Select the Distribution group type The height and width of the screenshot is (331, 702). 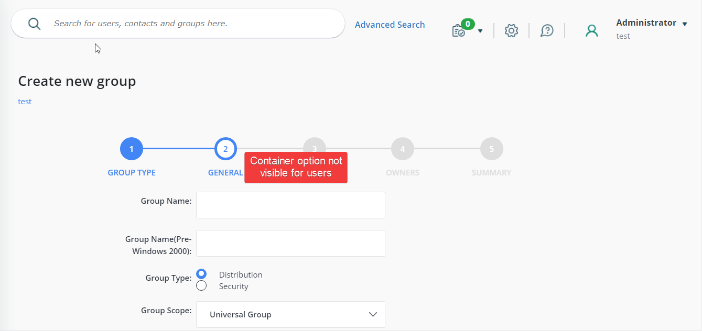pos(201,273)
